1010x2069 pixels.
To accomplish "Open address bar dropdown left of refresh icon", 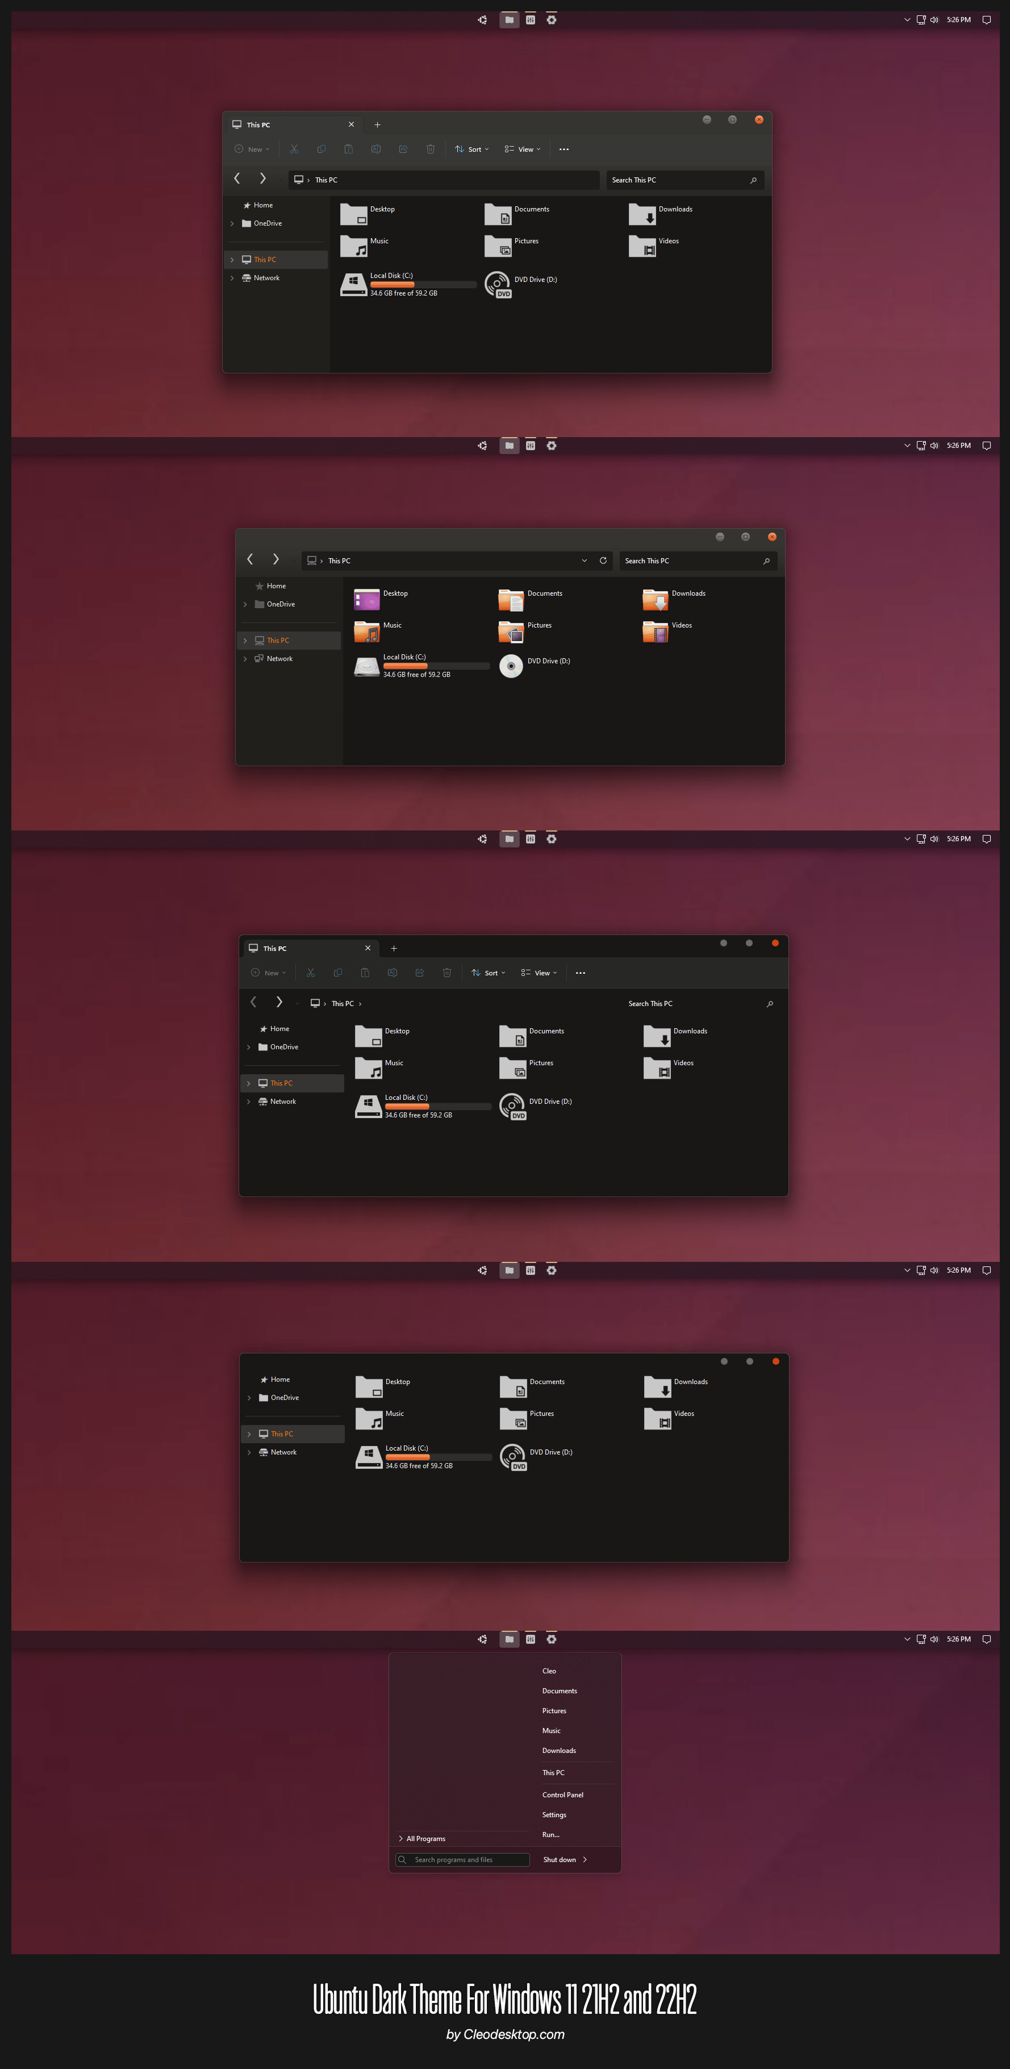I will 584,560.
